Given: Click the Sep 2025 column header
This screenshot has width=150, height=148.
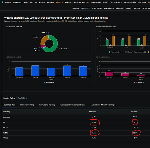Looking at the screenshot, I should coord(92,112).
